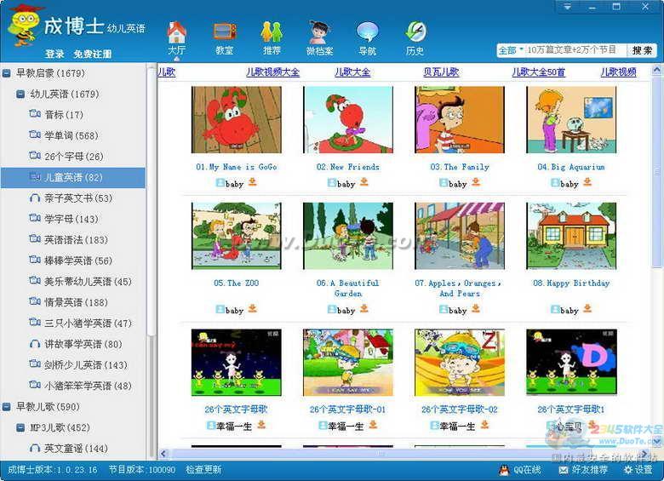Open the 全部 search category dropdown
Viewport: 664px width, 481px height.
pos(511,50)
